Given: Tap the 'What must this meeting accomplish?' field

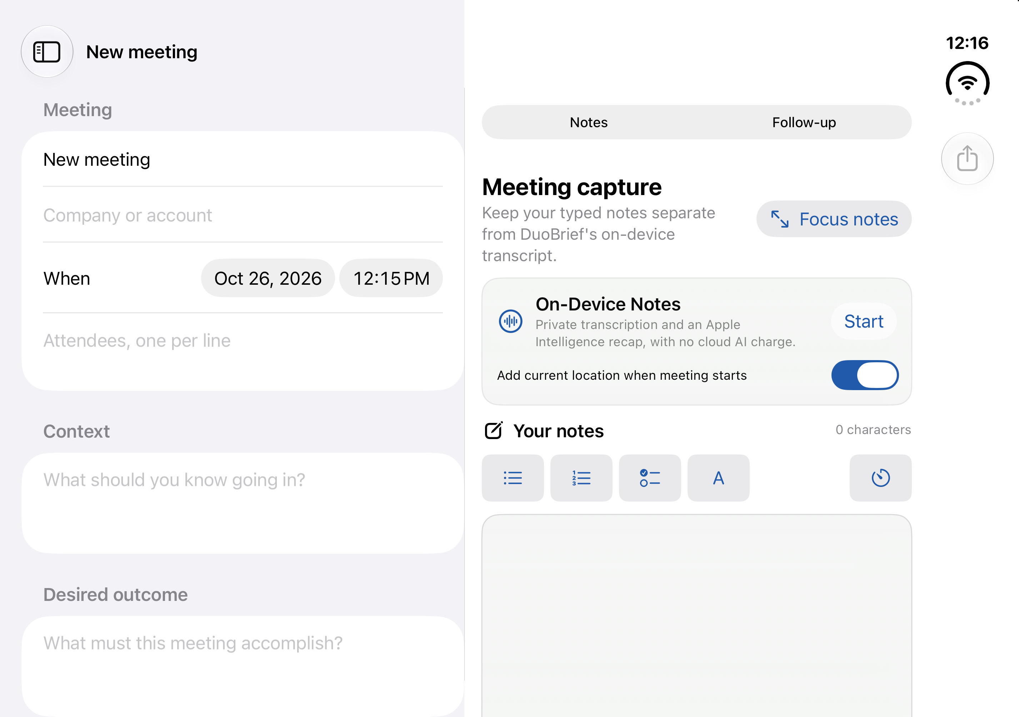Looking at the screenshot, I should tap(243, 666).
